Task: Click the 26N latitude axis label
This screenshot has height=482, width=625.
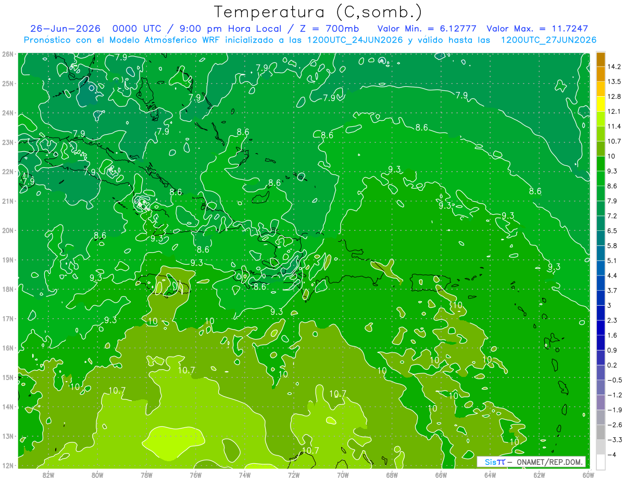Action: (x=7, y=54)
